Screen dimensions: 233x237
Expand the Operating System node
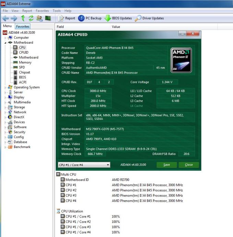tap(5, 88)
